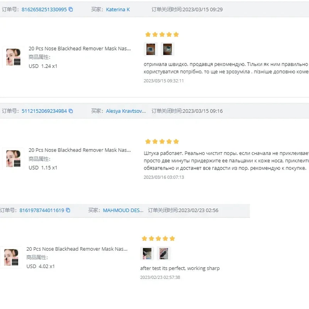This screenshot has height=309, width=309.
Task: Open buyer MAHMOUD DES profile
Action: (123, 211)
